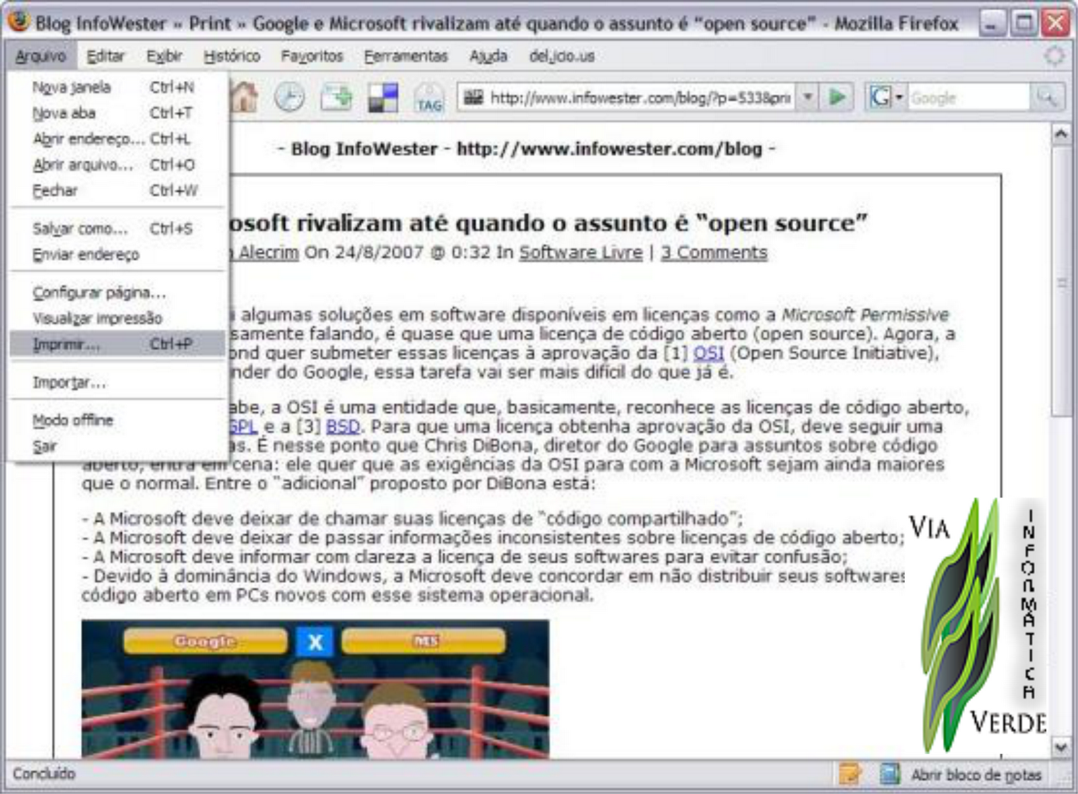Image resolution: width=1078 pixels, height=794 pixels.
Task: Select Abrir endereço menu entry
Action: 118,139
